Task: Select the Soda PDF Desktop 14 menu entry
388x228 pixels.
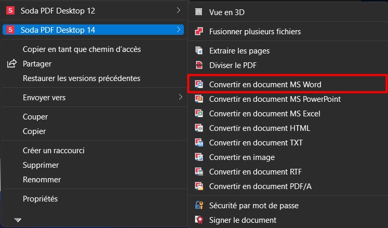Action: click(x=93, y=30)
